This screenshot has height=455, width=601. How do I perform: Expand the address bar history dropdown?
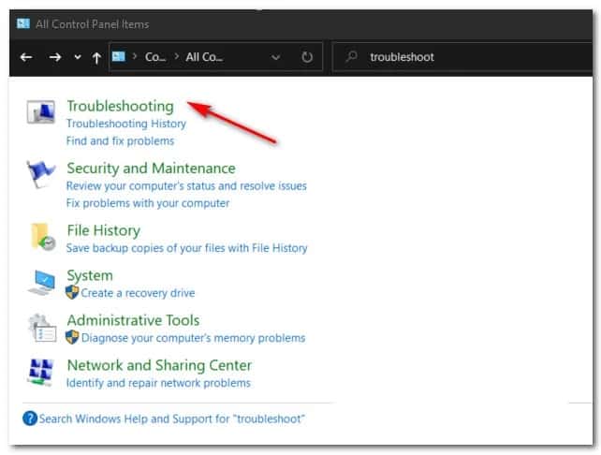click(x=275, y=57)
